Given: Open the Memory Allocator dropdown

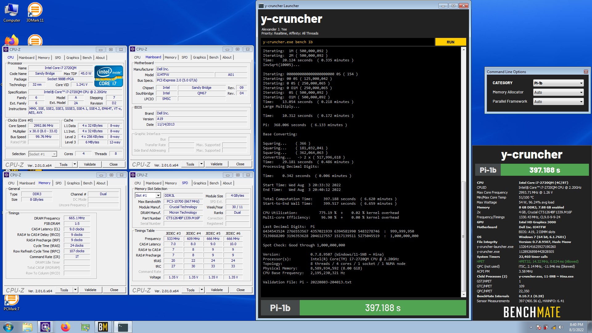Looking at the screenshot, I should pyautogui.click(x=558, y=92).
